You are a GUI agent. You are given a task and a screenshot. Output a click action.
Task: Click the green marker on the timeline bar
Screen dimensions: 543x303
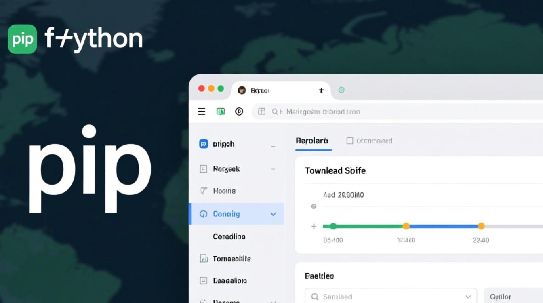pos(333,226)
